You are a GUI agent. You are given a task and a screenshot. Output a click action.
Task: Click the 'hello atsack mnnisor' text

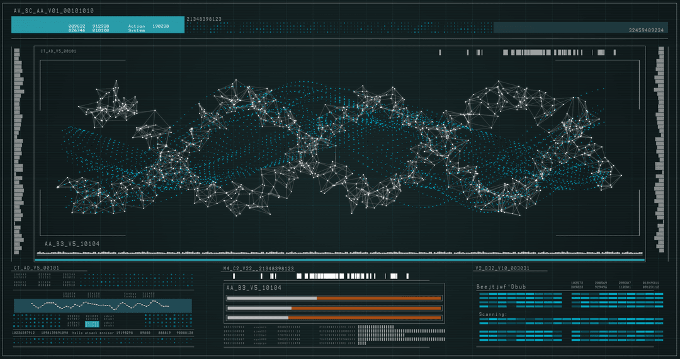coord(92,333)
